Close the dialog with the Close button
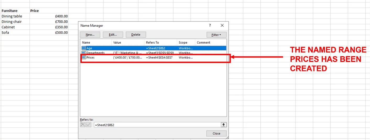 point(216,133)
